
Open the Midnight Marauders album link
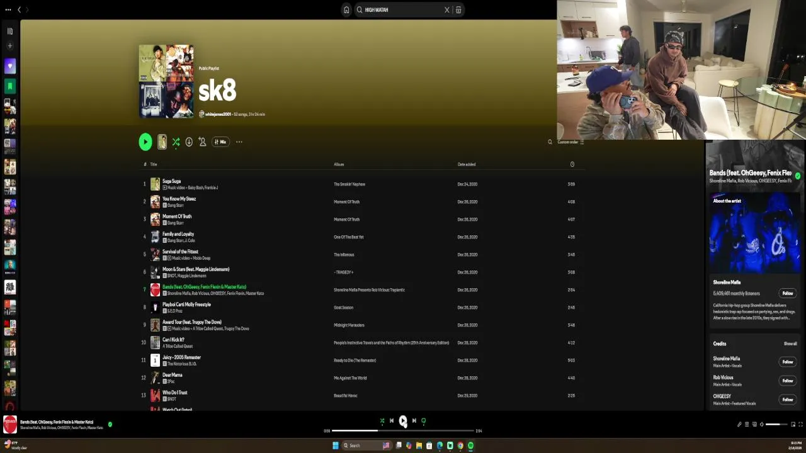click(x=349, y=325)
